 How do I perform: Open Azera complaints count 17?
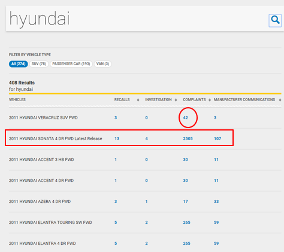click(186, 202)
